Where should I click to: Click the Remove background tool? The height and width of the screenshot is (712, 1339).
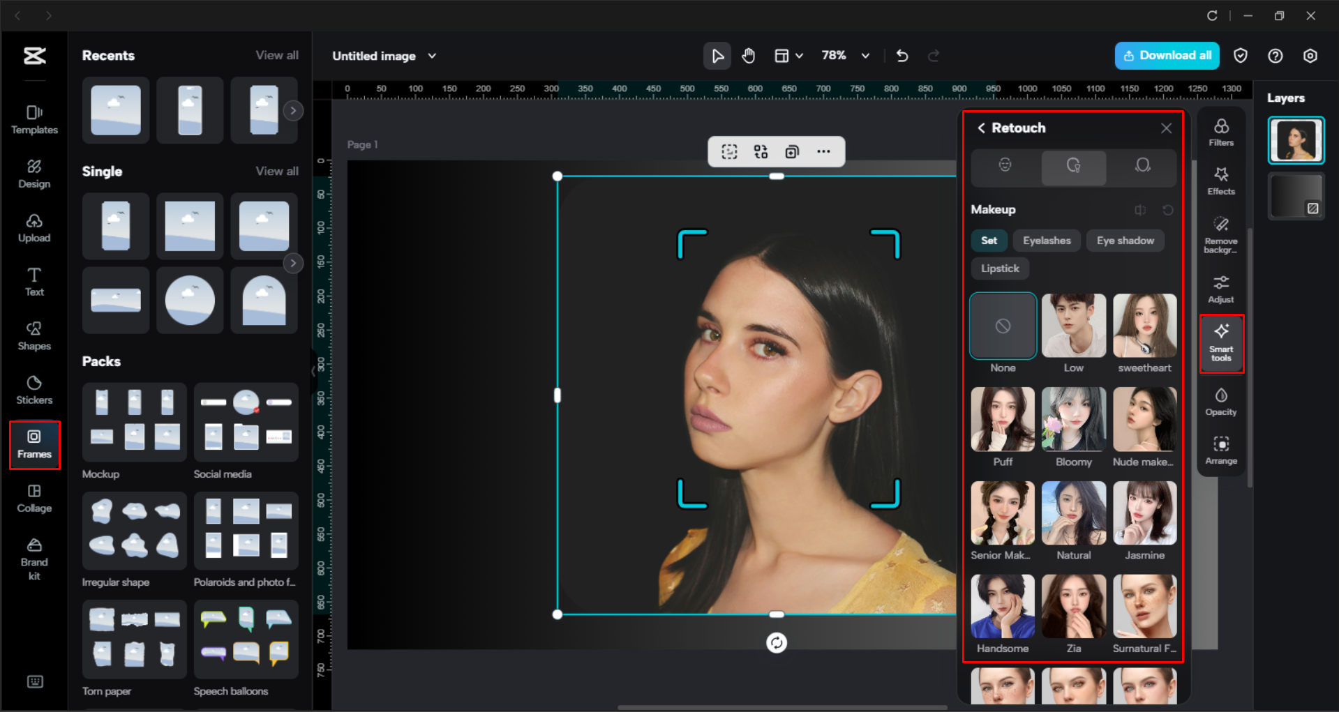(1221, 232)
